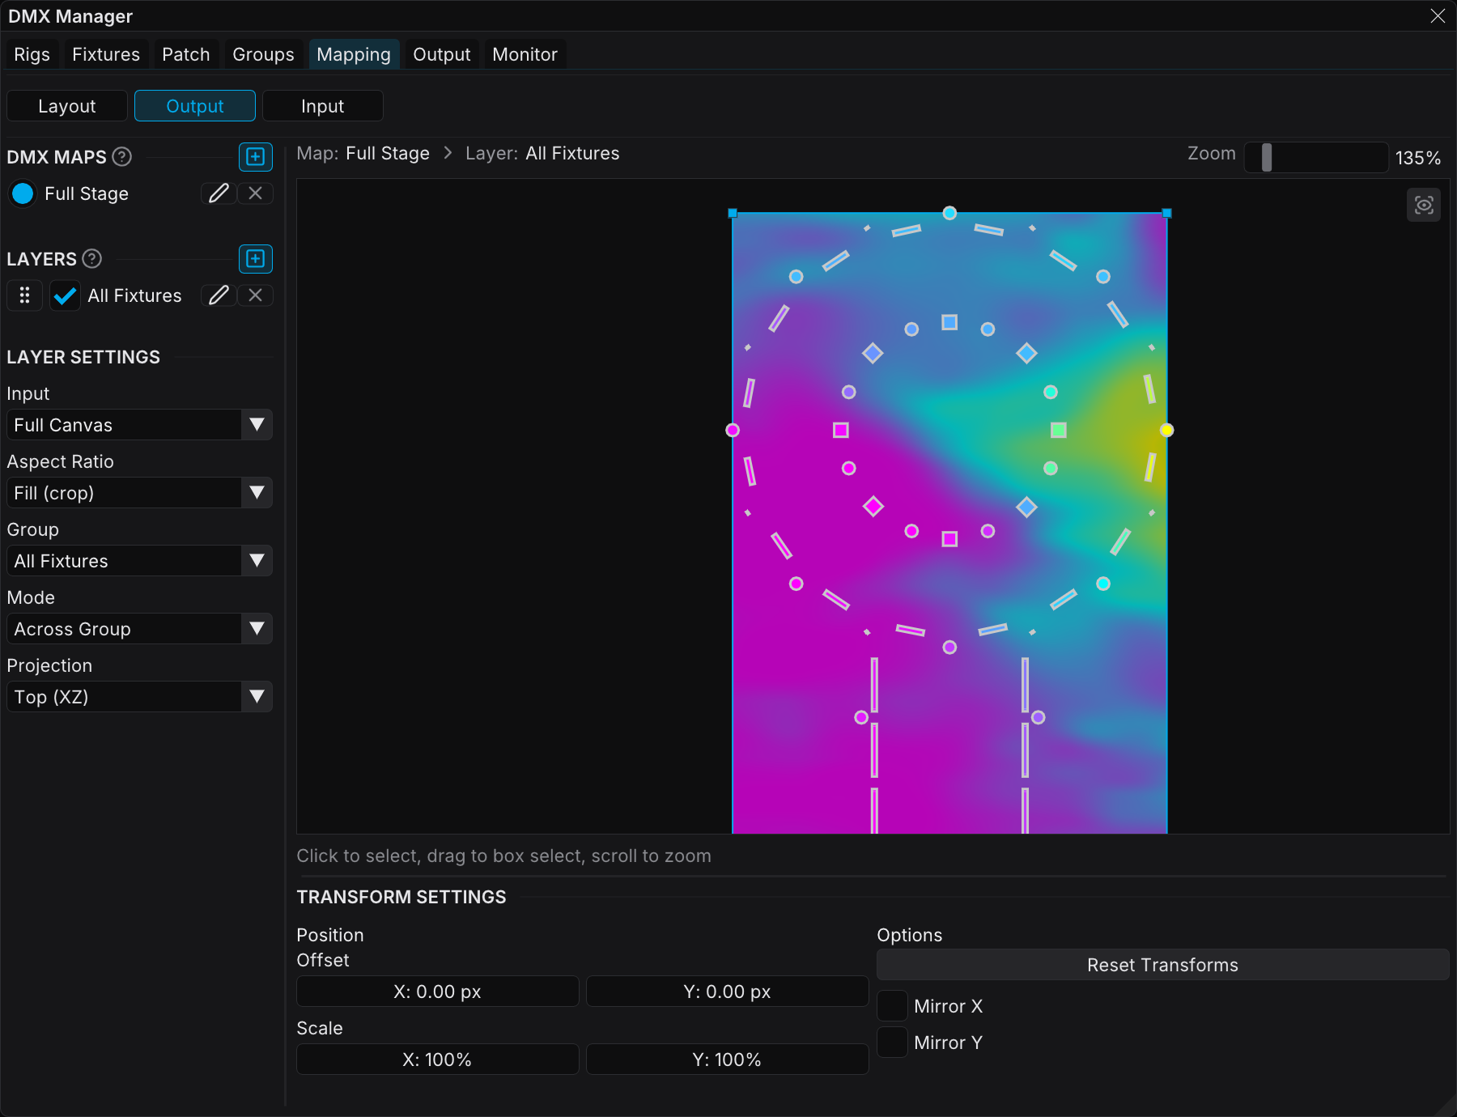1457x1117 pixels.
Task: Enable the Mirror Y option
Action: [892, 1043]
